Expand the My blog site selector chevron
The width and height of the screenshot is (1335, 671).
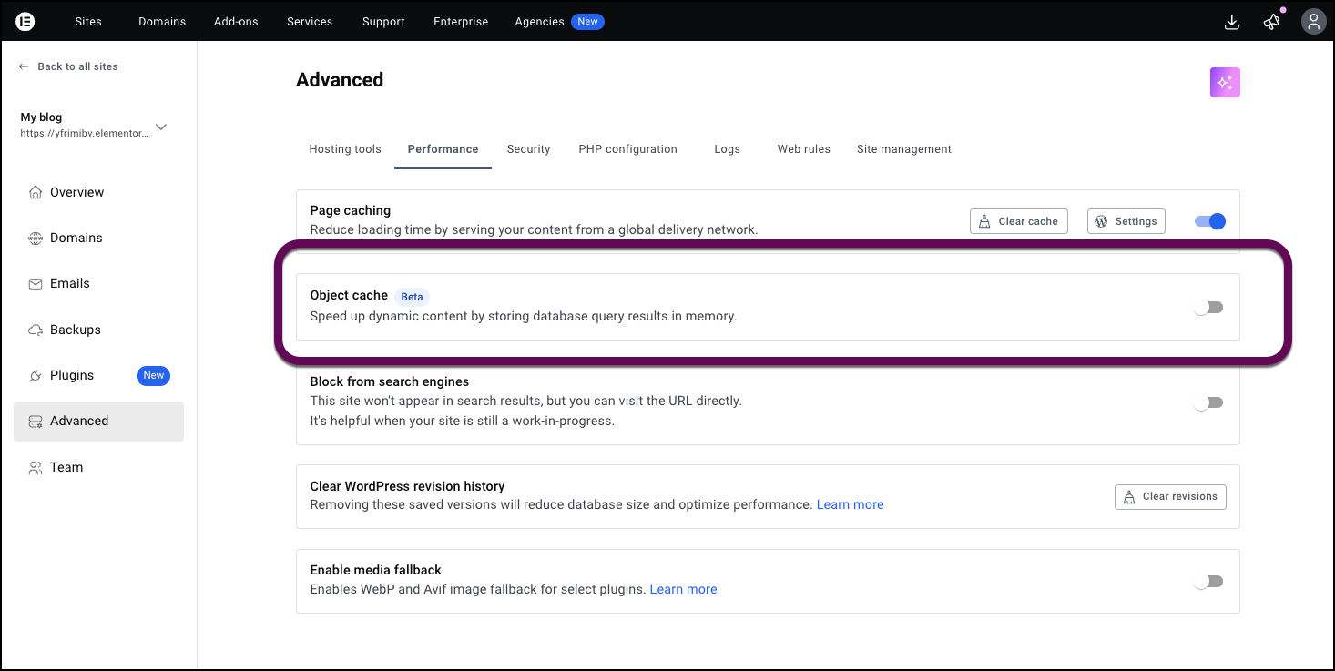click(x=160, y=128)
